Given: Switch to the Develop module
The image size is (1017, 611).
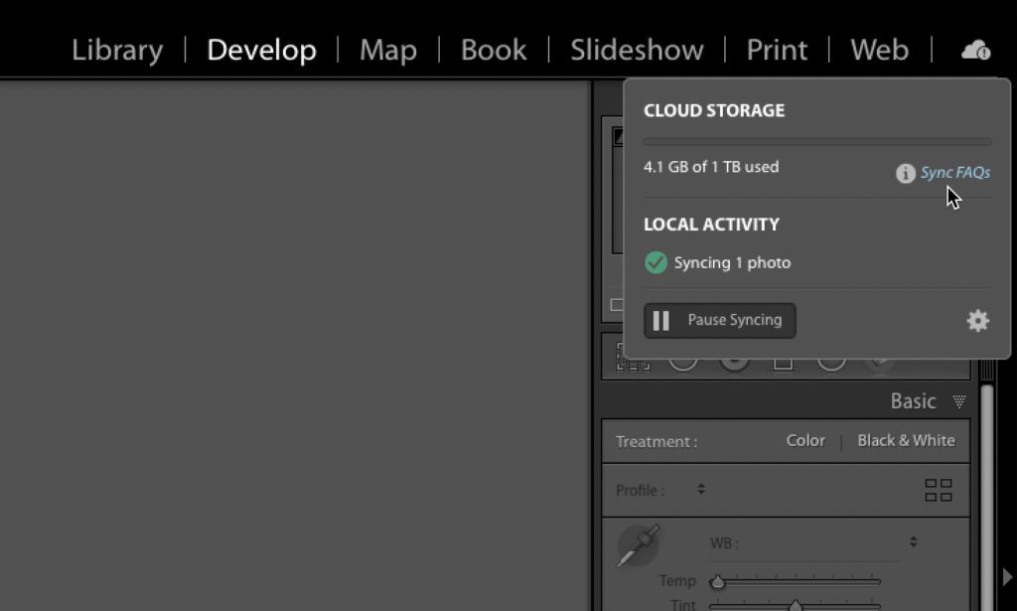Looking at the screenshot, I should 261,50.
